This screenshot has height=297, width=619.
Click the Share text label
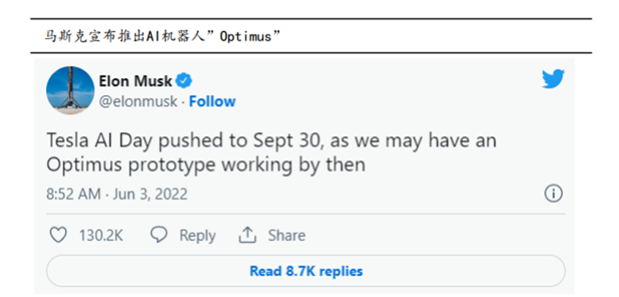[x=286, y=236]
